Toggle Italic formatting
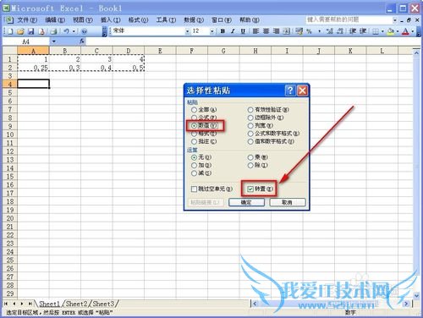The width and height of the screenshot is (423, 318). (x=233, y=31)
